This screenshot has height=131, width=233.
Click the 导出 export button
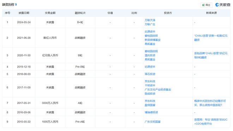tap(206, 5)
